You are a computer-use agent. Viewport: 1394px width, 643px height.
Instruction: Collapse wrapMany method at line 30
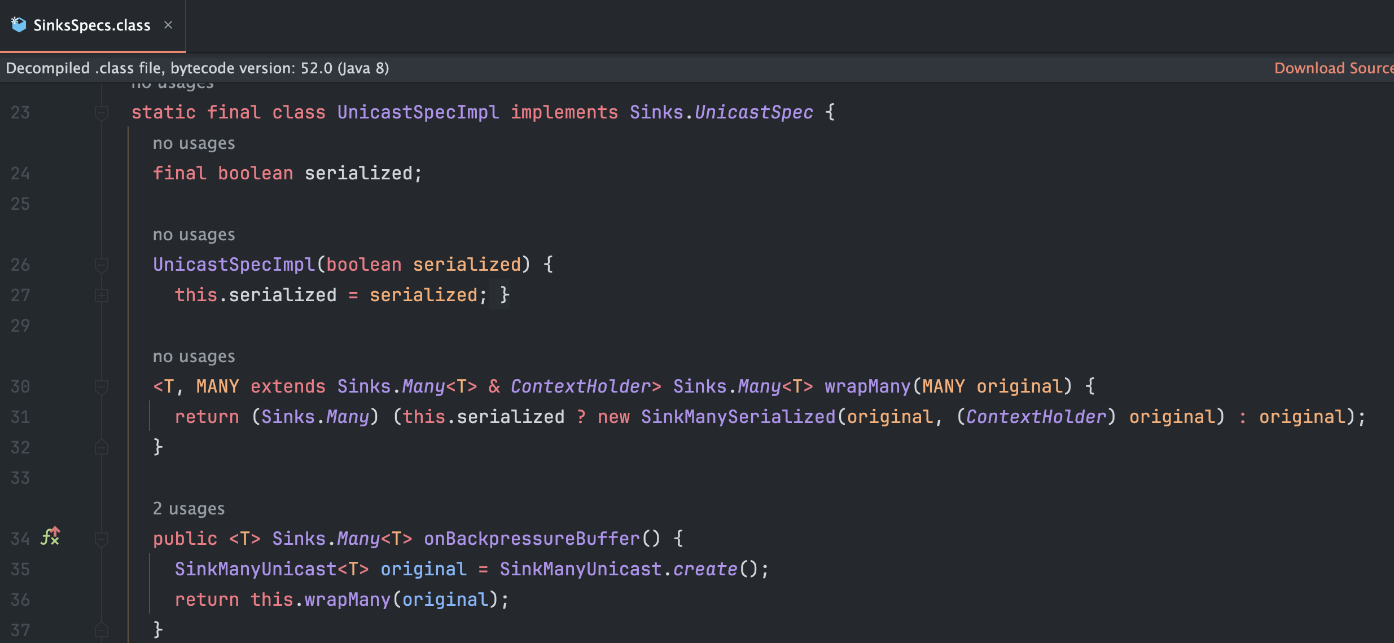coord(102,387)
